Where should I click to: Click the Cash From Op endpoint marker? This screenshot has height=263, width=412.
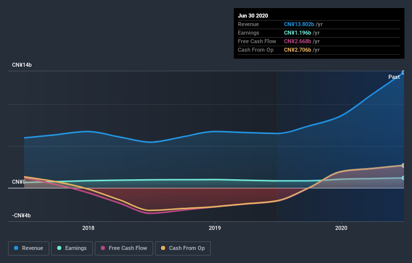coord(403,165)
